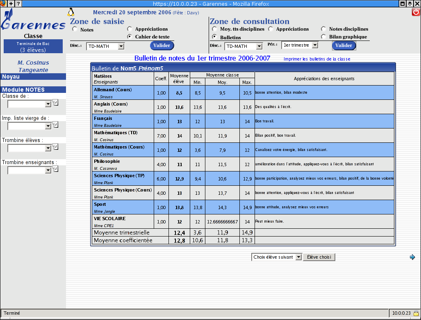The width and height of the screenshot is (421, 320).
Task: Click the padlock icon in status bar
Action: (x=416, y=313)
